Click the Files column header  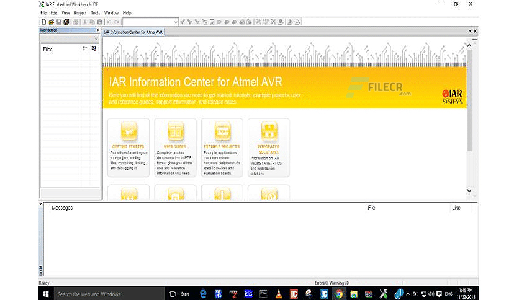tap(48, 49)
